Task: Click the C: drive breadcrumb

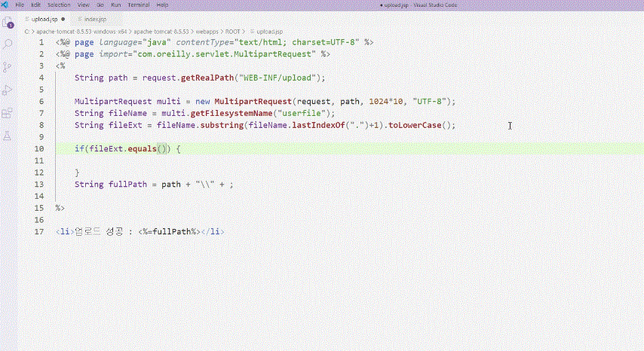Action: click(26, 32)
